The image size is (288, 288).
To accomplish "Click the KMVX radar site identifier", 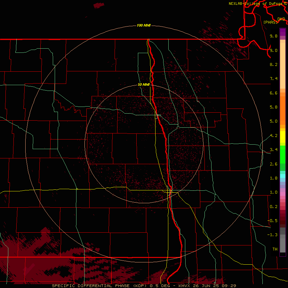I will pos(184,286).
